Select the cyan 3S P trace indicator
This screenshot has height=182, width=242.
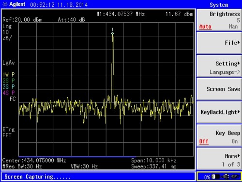[9, 87]
